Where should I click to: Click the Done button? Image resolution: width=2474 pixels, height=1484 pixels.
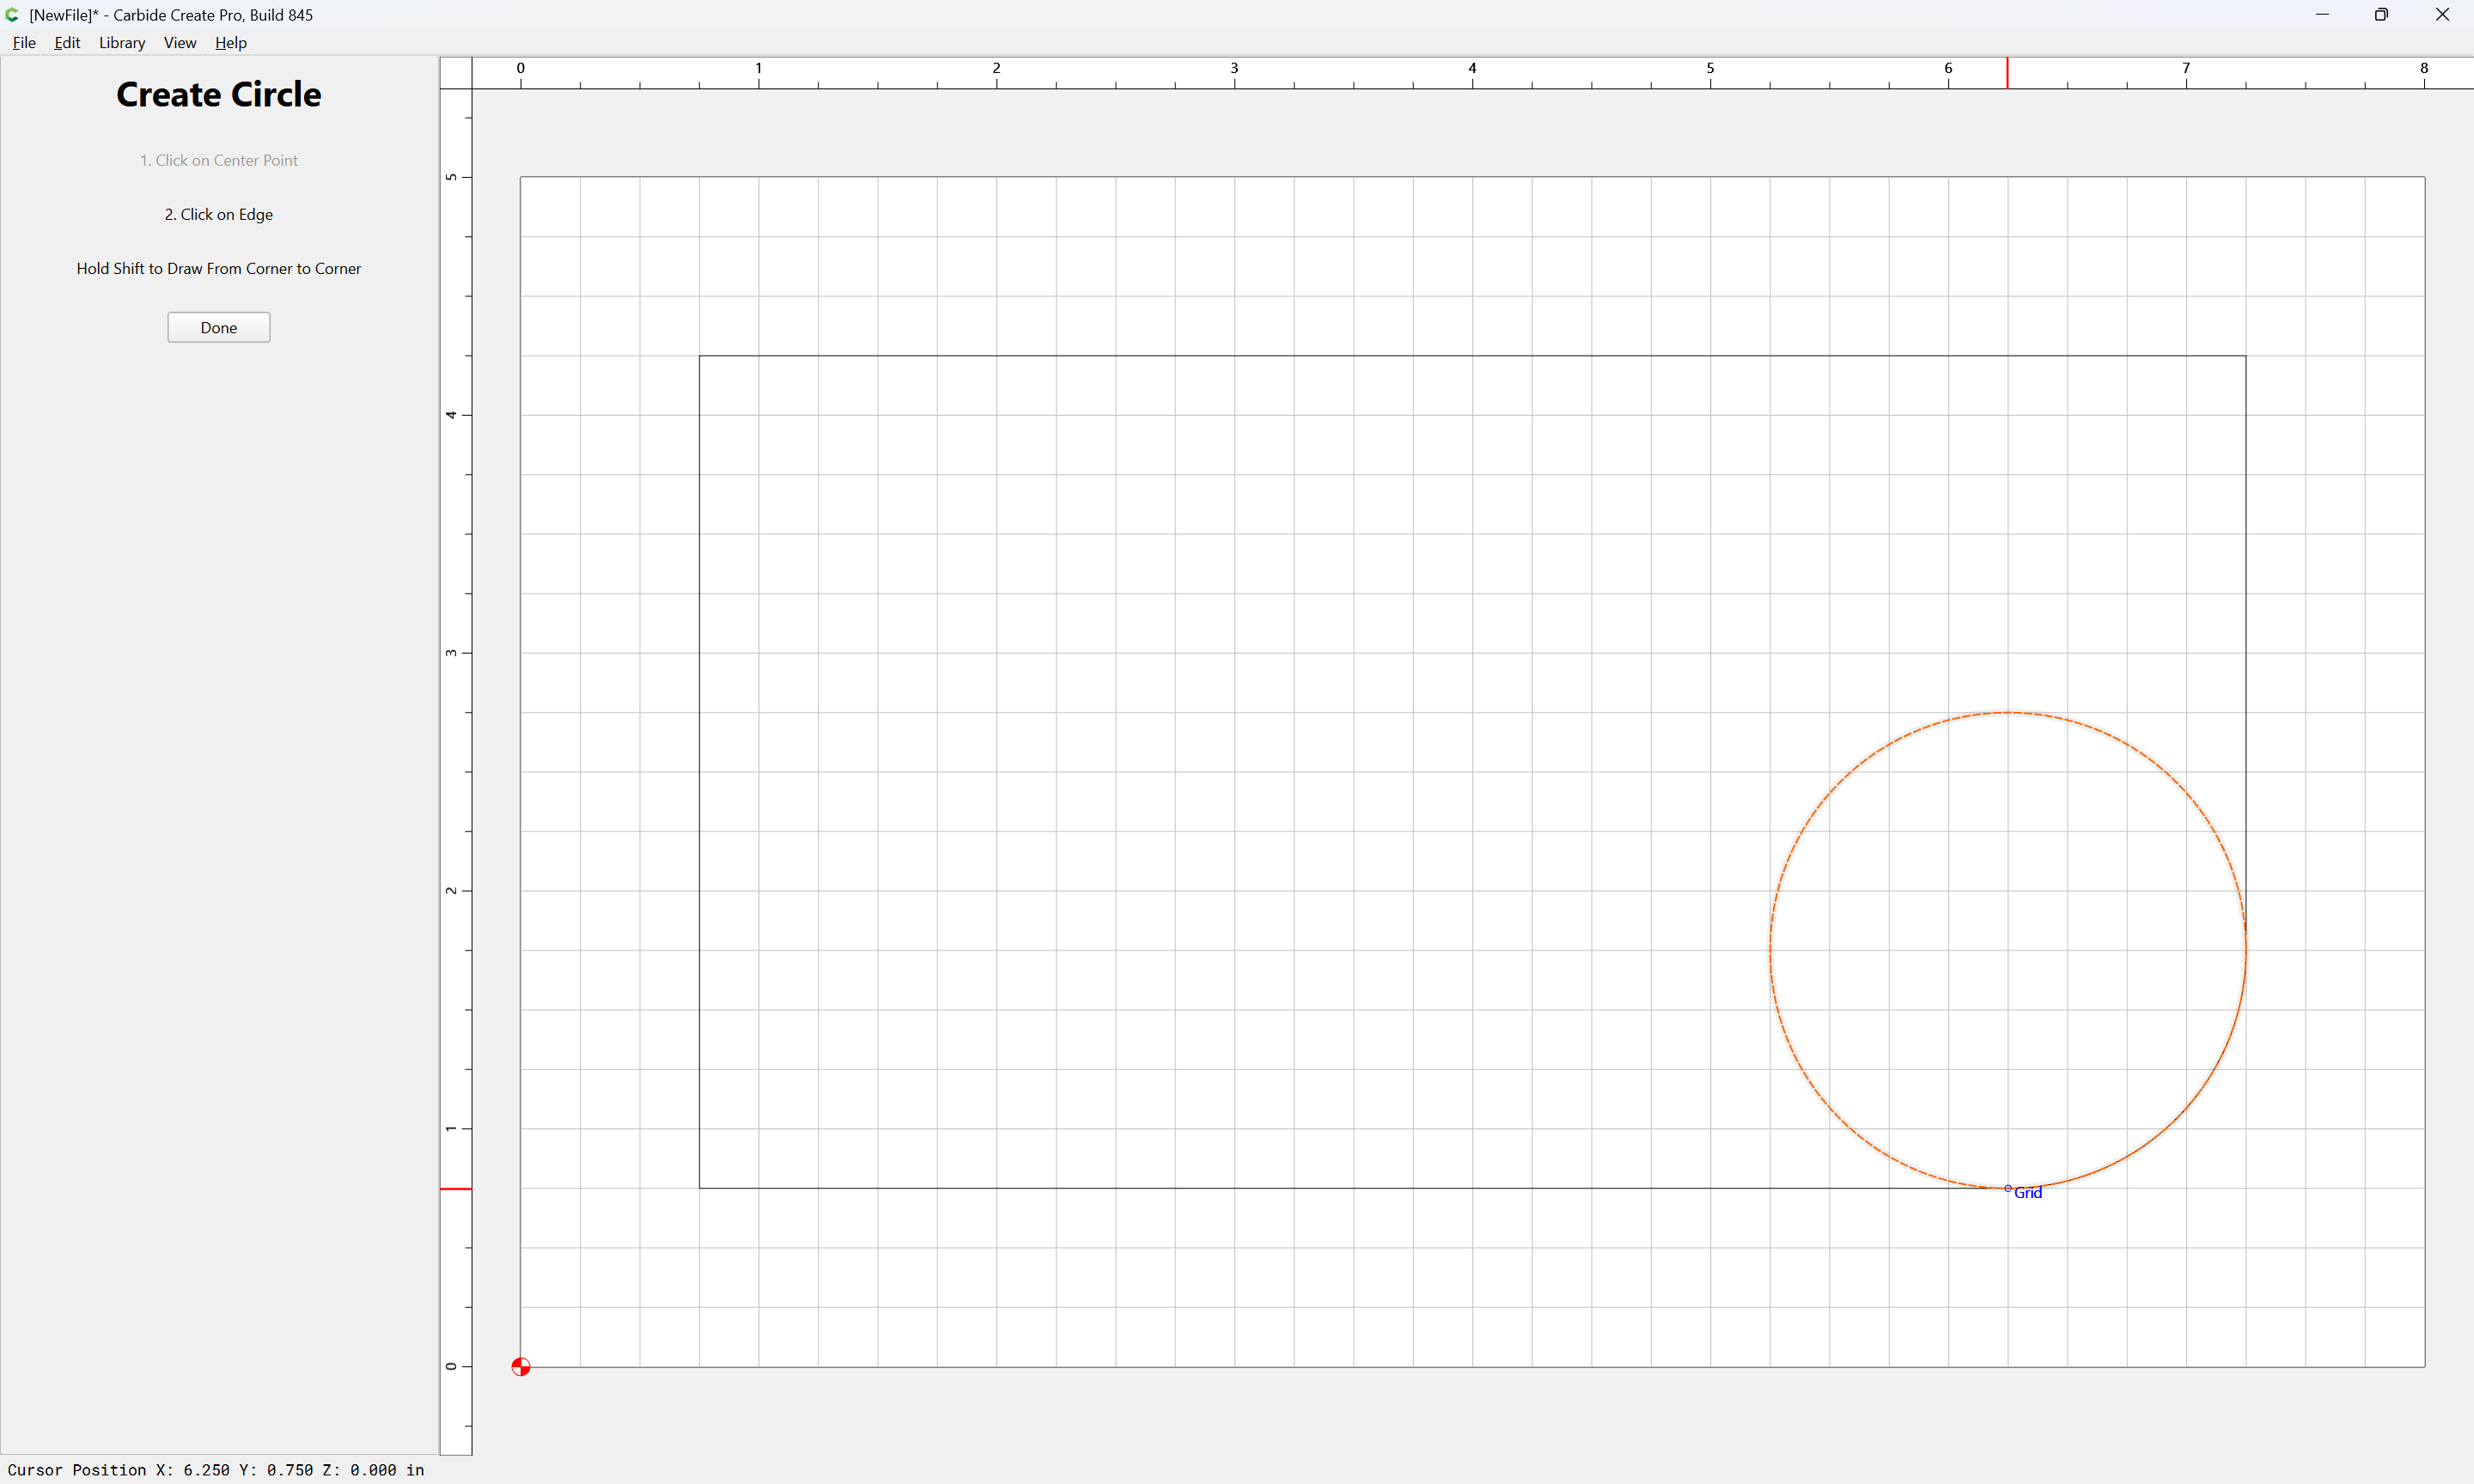point(219,327)
